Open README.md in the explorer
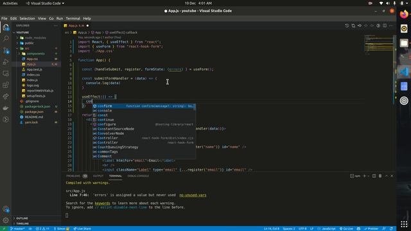Image resolution: width=411 pixels, height=231 pixels. coord(34,117)
